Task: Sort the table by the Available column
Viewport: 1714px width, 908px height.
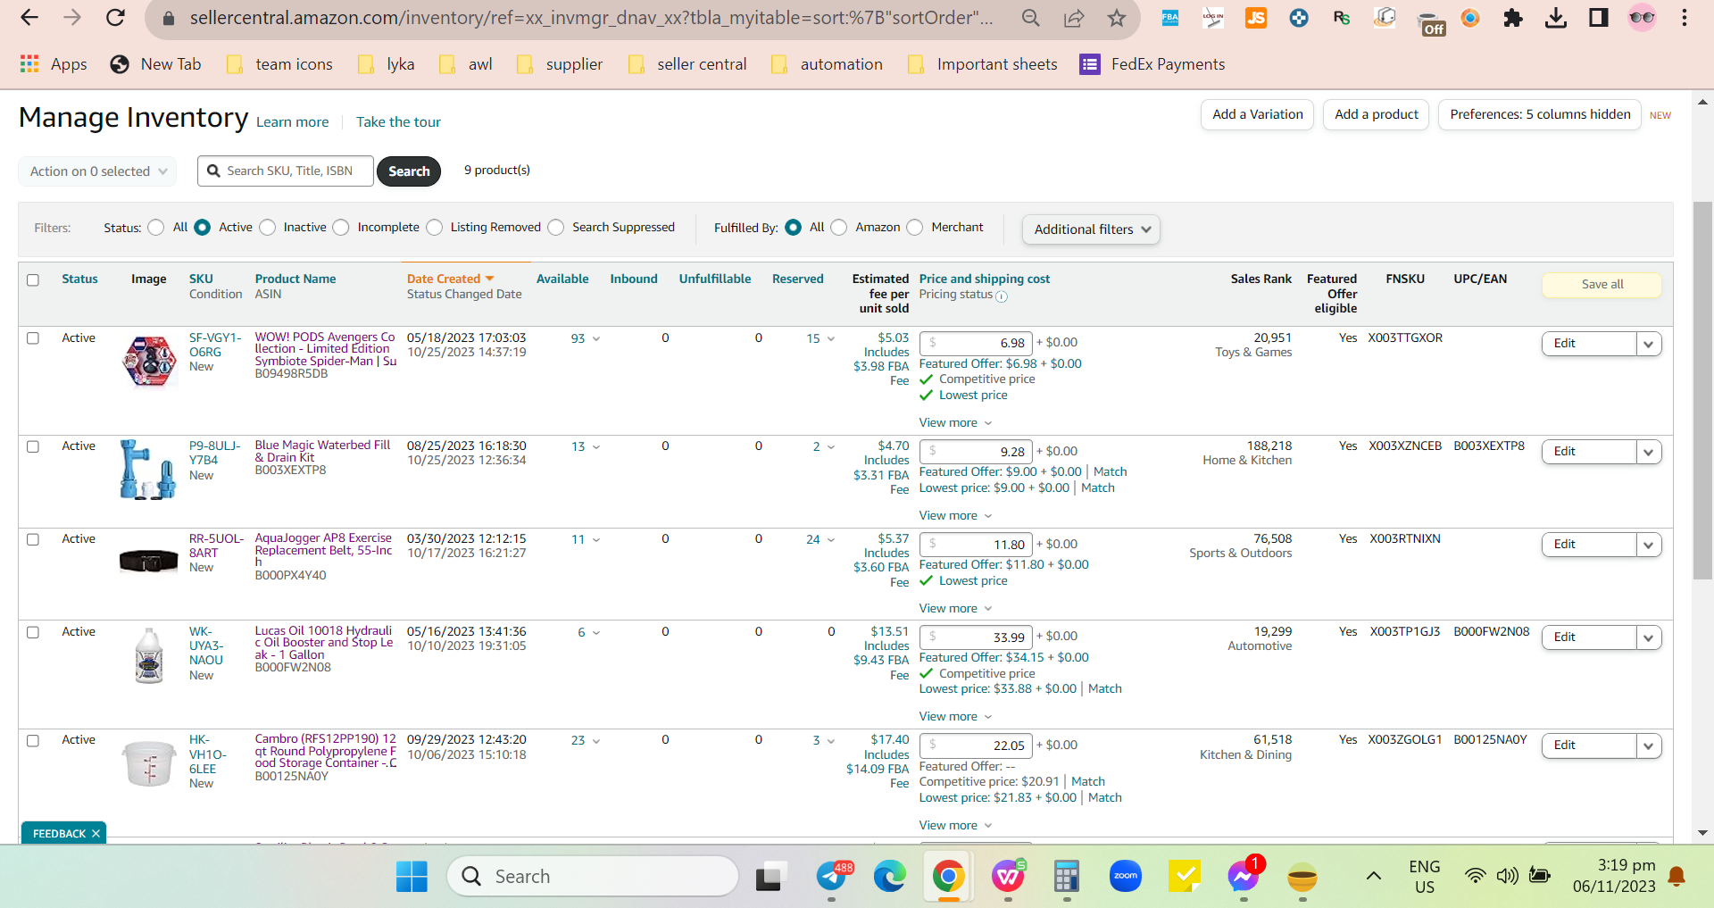Action: [x=562, y=279]
